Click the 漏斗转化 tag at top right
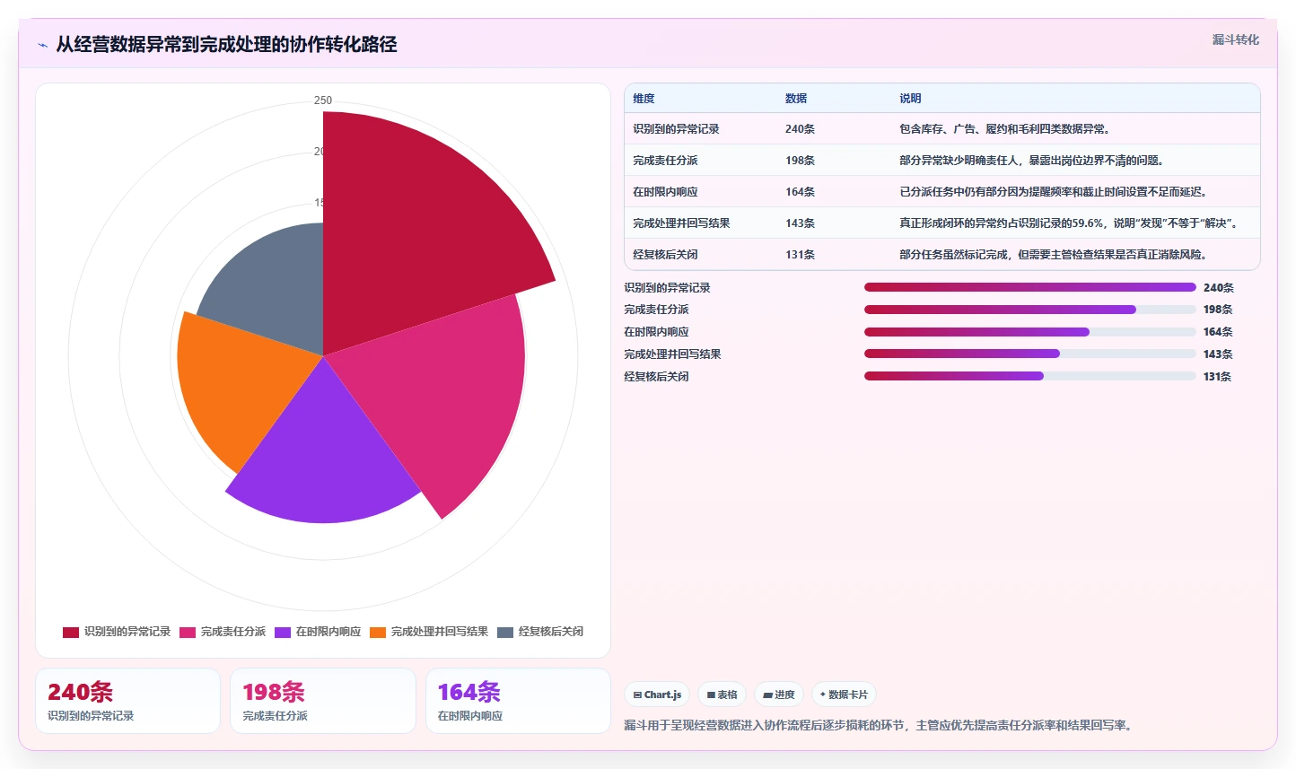 [x=1235, y=39]
